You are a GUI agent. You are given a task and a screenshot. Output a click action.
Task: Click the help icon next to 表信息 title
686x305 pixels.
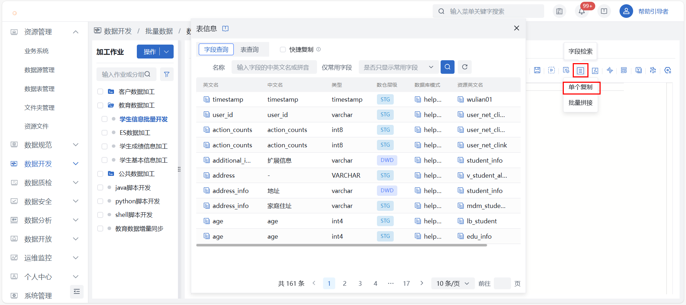(x=225, y=29)
